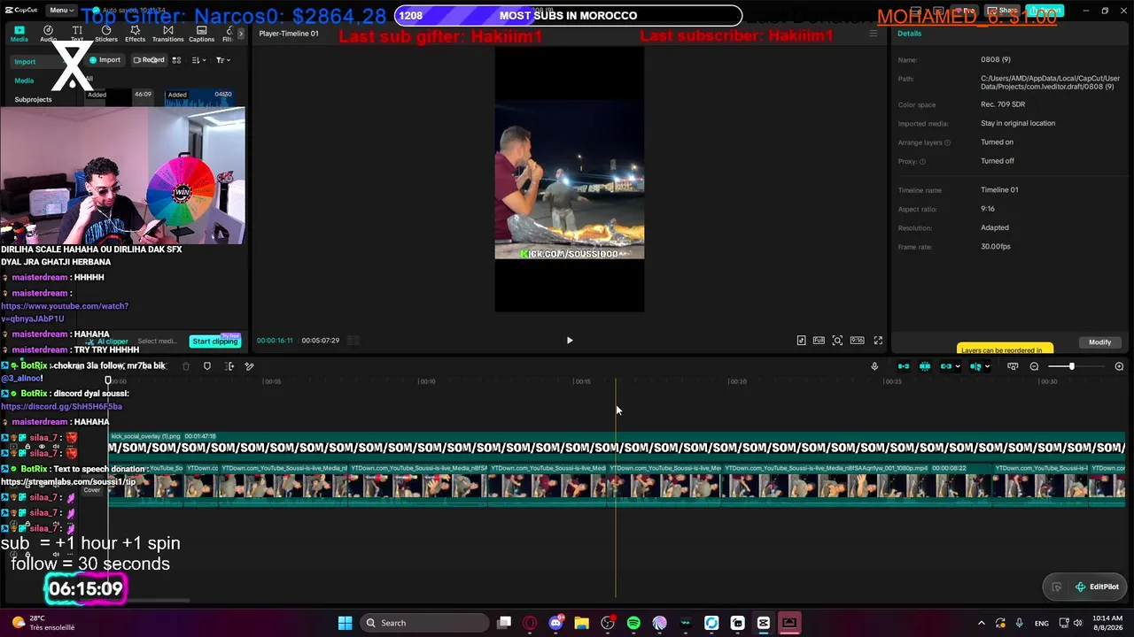
Task: Open the Captions tab
Action: coord(201,34)
